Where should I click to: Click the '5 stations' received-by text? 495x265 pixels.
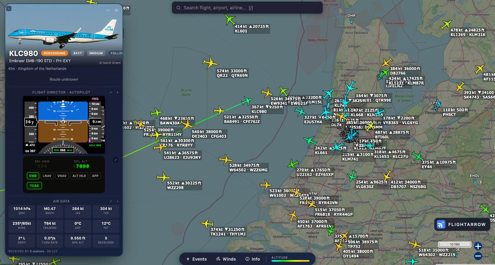37,251
